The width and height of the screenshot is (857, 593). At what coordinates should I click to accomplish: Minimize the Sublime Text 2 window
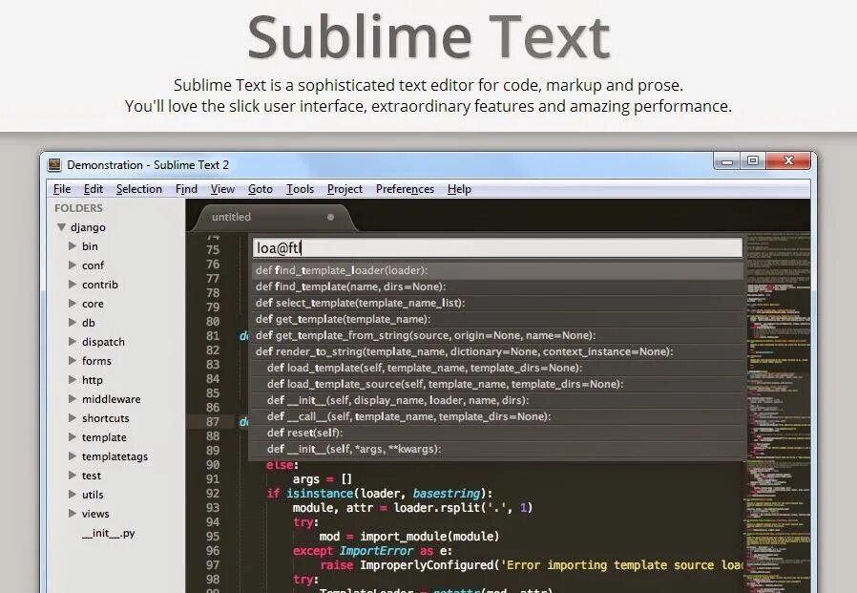pyautogui.click(x=726, y=160)
